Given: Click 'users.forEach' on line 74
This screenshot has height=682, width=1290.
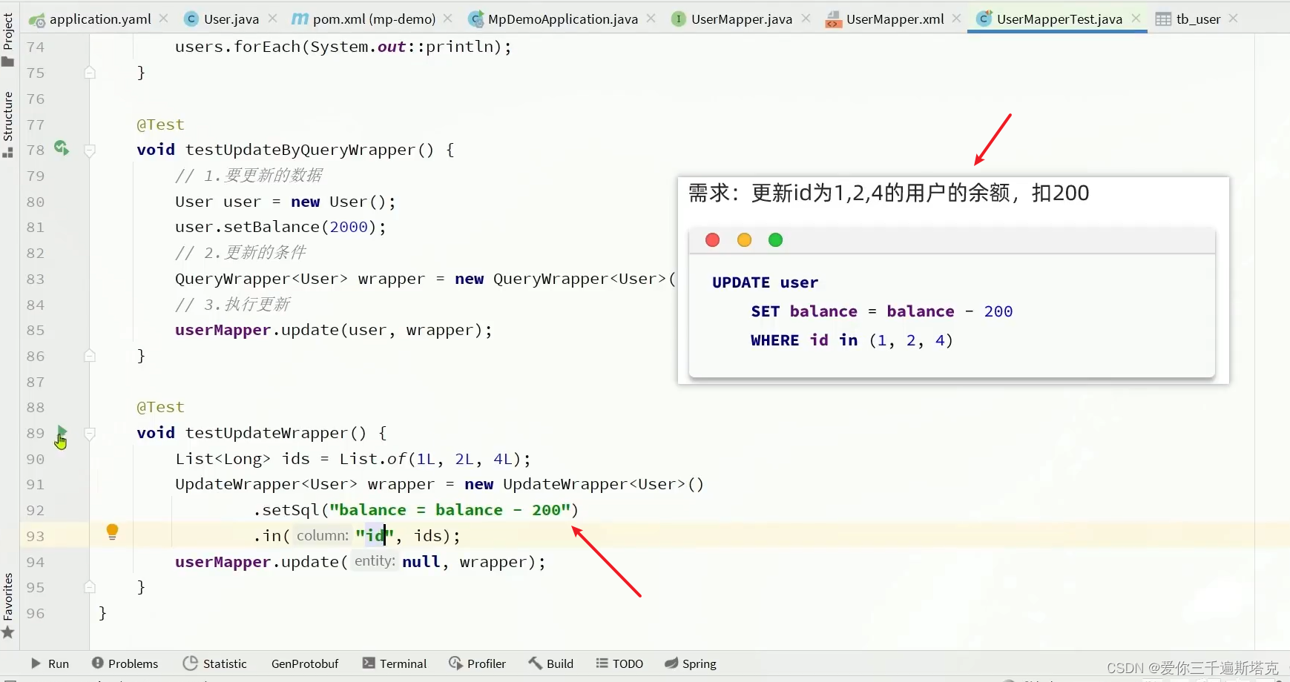Looking at the screenshot, I should point(237,47).
